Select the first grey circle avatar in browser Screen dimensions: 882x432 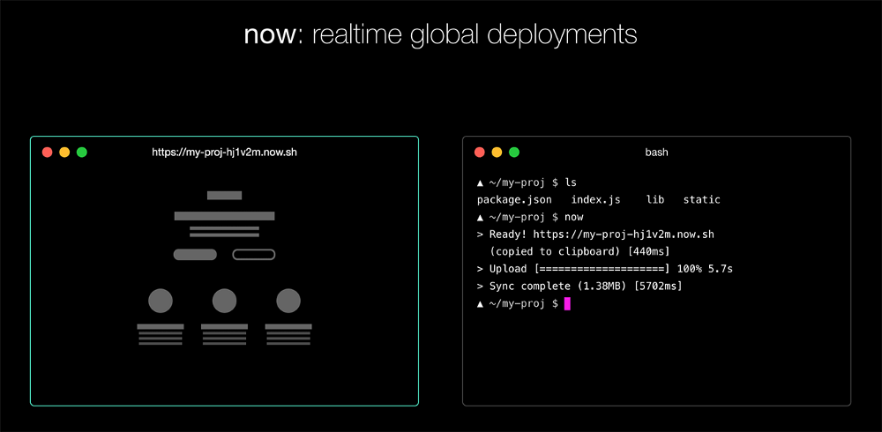coord(161,301)
